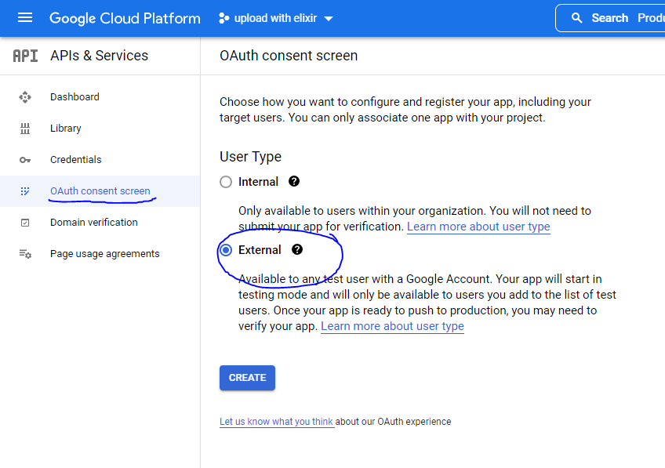This screenshot has width=665, height=468.
Task: Click the search magnifier icon
Action: (577, 18)
